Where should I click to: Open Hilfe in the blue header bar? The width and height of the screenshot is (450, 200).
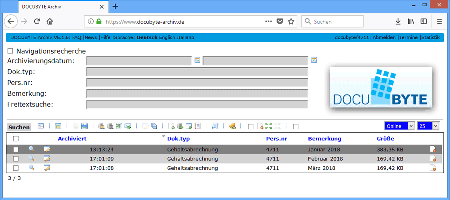(x=106, y=38)
